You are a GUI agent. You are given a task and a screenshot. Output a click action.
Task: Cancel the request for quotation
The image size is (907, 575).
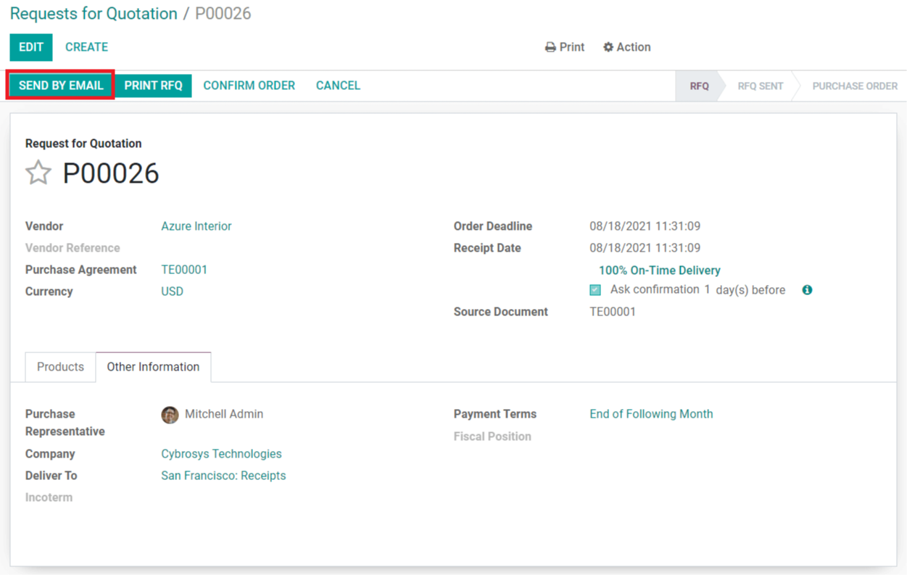click(338, 86)
